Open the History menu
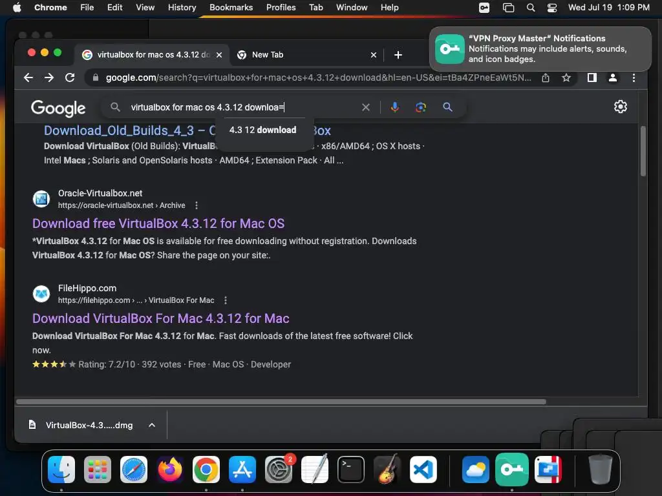 182,8
